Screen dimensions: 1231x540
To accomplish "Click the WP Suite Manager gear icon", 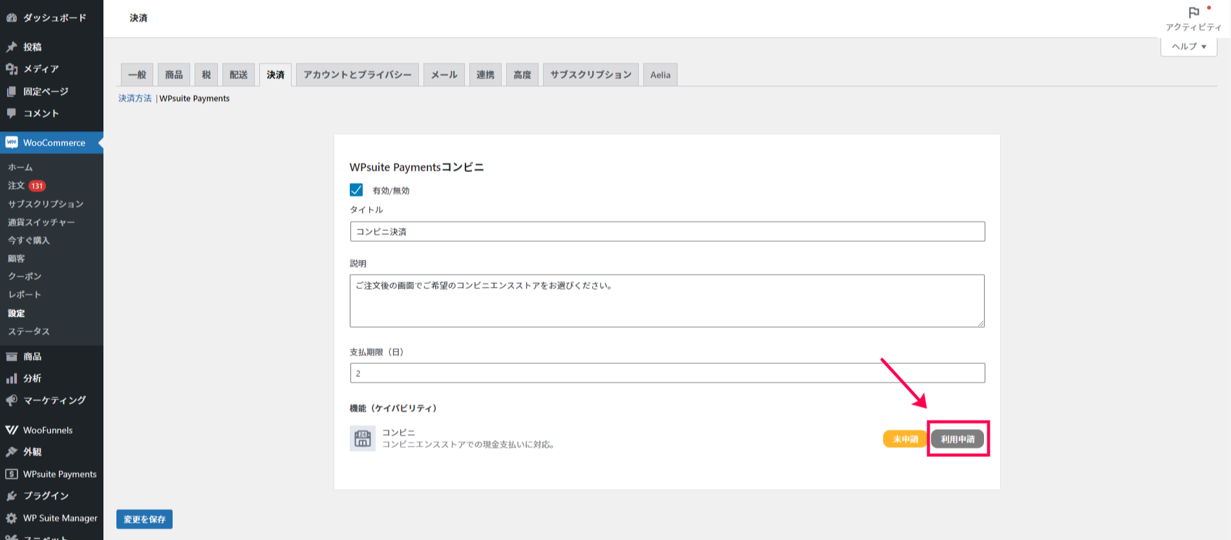I will (x=12, y=518).
